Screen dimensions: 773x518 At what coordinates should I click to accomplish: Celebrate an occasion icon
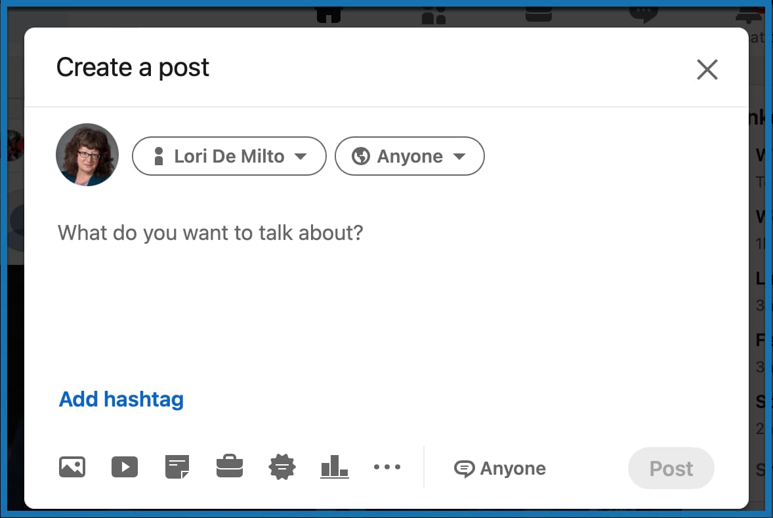point(282,467)
